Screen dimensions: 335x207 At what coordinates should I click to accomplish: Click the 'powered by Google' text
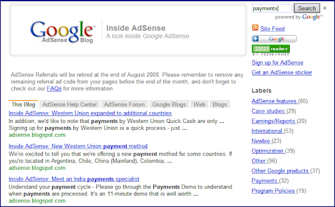coord(299,17)
